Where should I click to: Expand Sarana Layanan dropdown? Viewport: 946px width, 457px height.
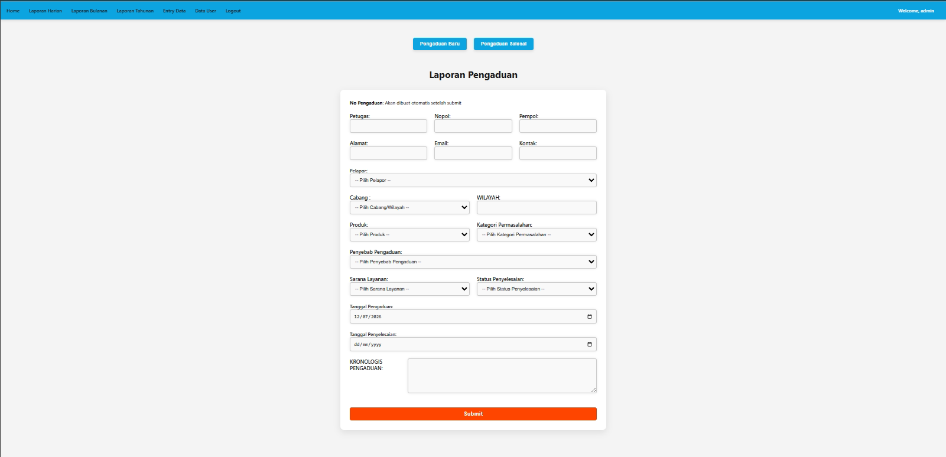point(409,289)
